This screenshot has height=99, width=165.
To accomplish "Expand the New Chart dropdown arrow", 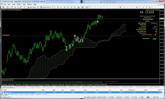I will click(5, 7).
